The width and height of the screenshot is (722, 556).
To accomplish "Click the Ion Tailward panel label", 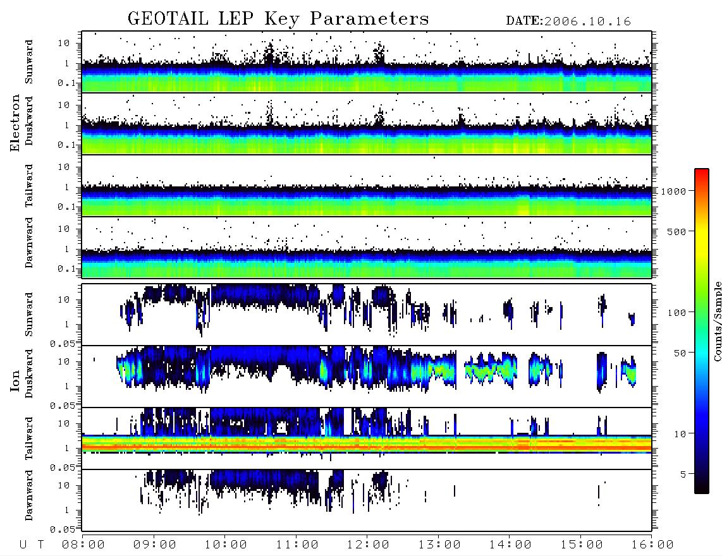I will click(x=29, y=438).
